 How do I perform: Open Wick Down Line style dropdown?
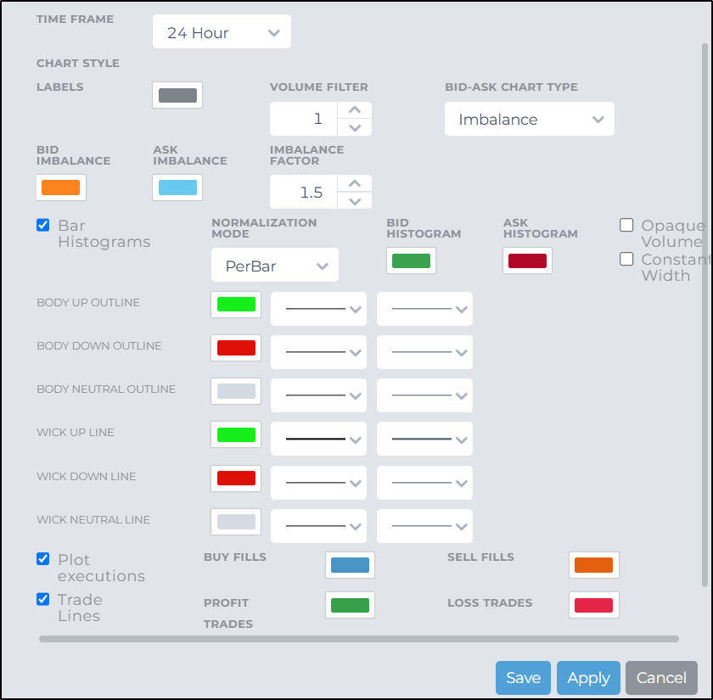coord(318,483)
